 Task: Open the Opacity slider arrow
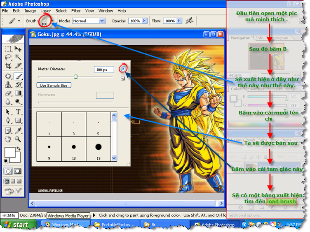pyautogui.click(x=145, y=21)
